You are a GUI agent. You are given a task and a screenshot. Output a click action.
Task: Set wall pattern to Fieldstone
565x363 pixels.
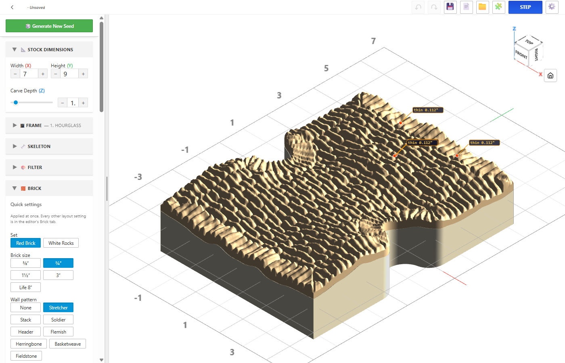tap(26, 356)
